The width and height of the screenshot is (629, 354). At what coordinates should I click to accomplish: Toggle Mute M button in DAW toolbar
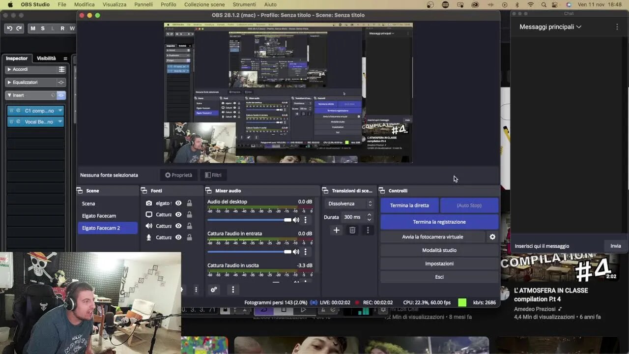(33, 29)
